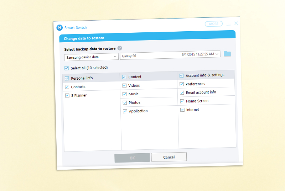
Task: Deselect the Home Screen checkbox
Action: coord(182,101)
